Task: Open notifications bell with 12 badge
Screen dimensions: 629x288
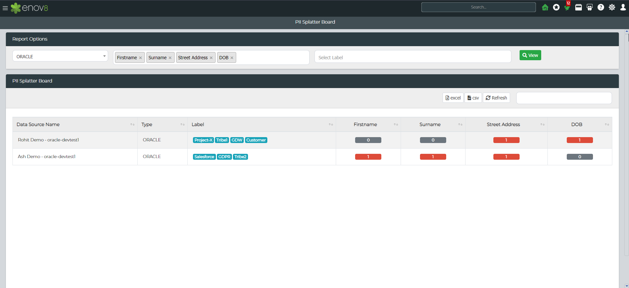Action: point(567,7)
